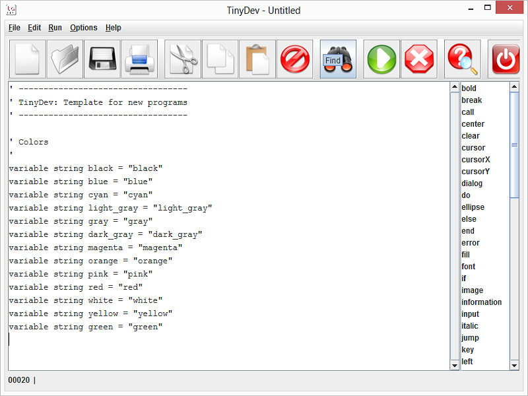The width and height of the screenshot is (528, 396).
Task: Run the program with the green play icon
Action: [x=381, y=59]
